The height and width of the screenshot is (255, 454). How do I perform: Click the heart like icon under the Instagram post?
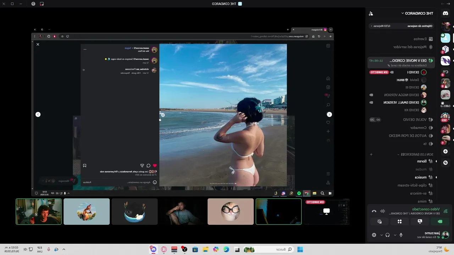point(155,165)
